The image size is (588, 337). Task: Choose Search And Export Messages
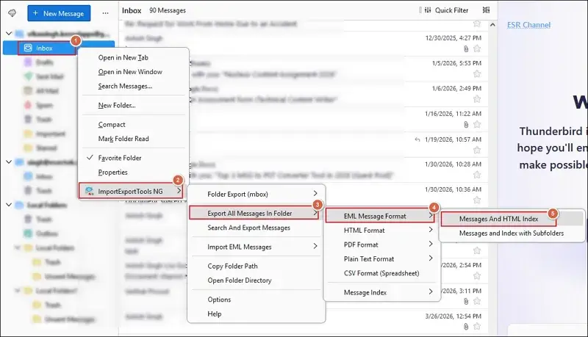click(x=257, y=228)
